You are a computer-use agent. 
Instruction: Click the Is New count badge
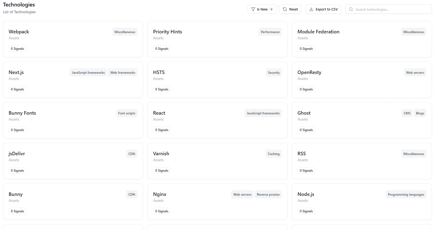point(271,9)
